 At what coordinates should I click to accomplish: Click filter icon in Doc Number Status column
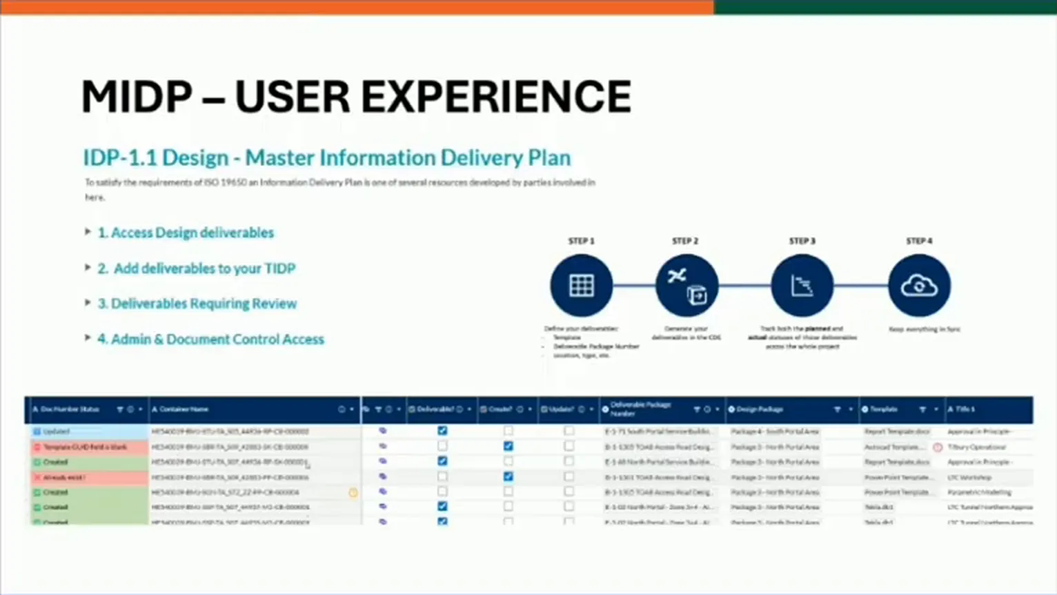tap(120, 409)
